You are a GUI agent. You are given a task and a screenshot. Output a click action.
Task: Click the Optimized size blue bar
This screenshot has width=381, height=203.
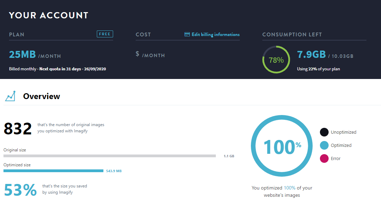53,171
